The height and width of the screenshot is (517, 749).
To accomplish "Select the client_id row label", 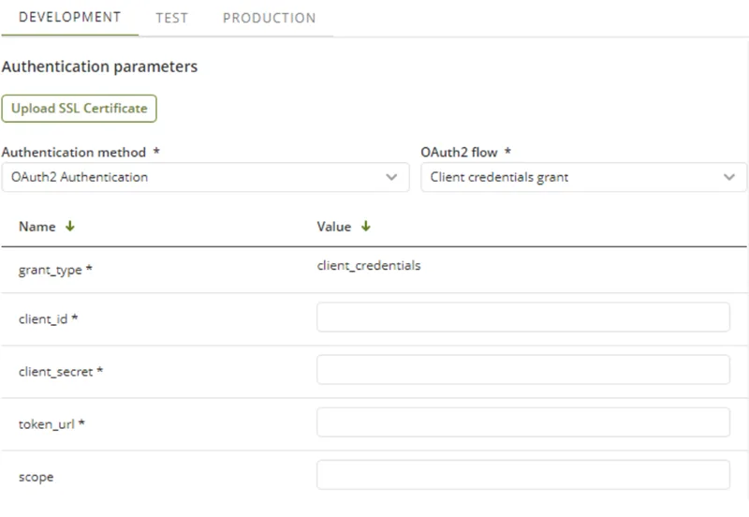I will tap(49, 318).
